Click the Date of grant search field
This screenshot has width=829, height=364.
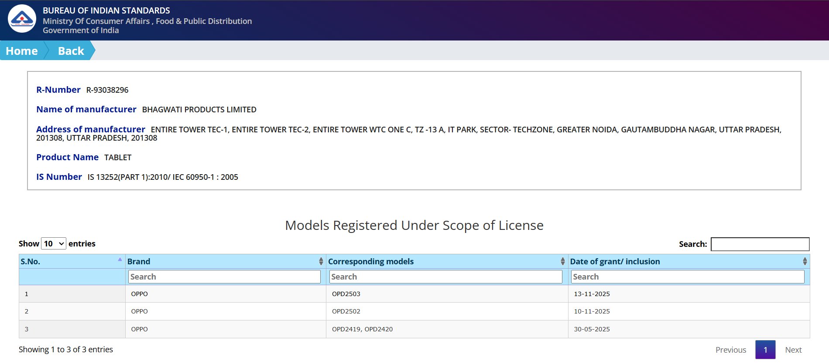[687, 277]
